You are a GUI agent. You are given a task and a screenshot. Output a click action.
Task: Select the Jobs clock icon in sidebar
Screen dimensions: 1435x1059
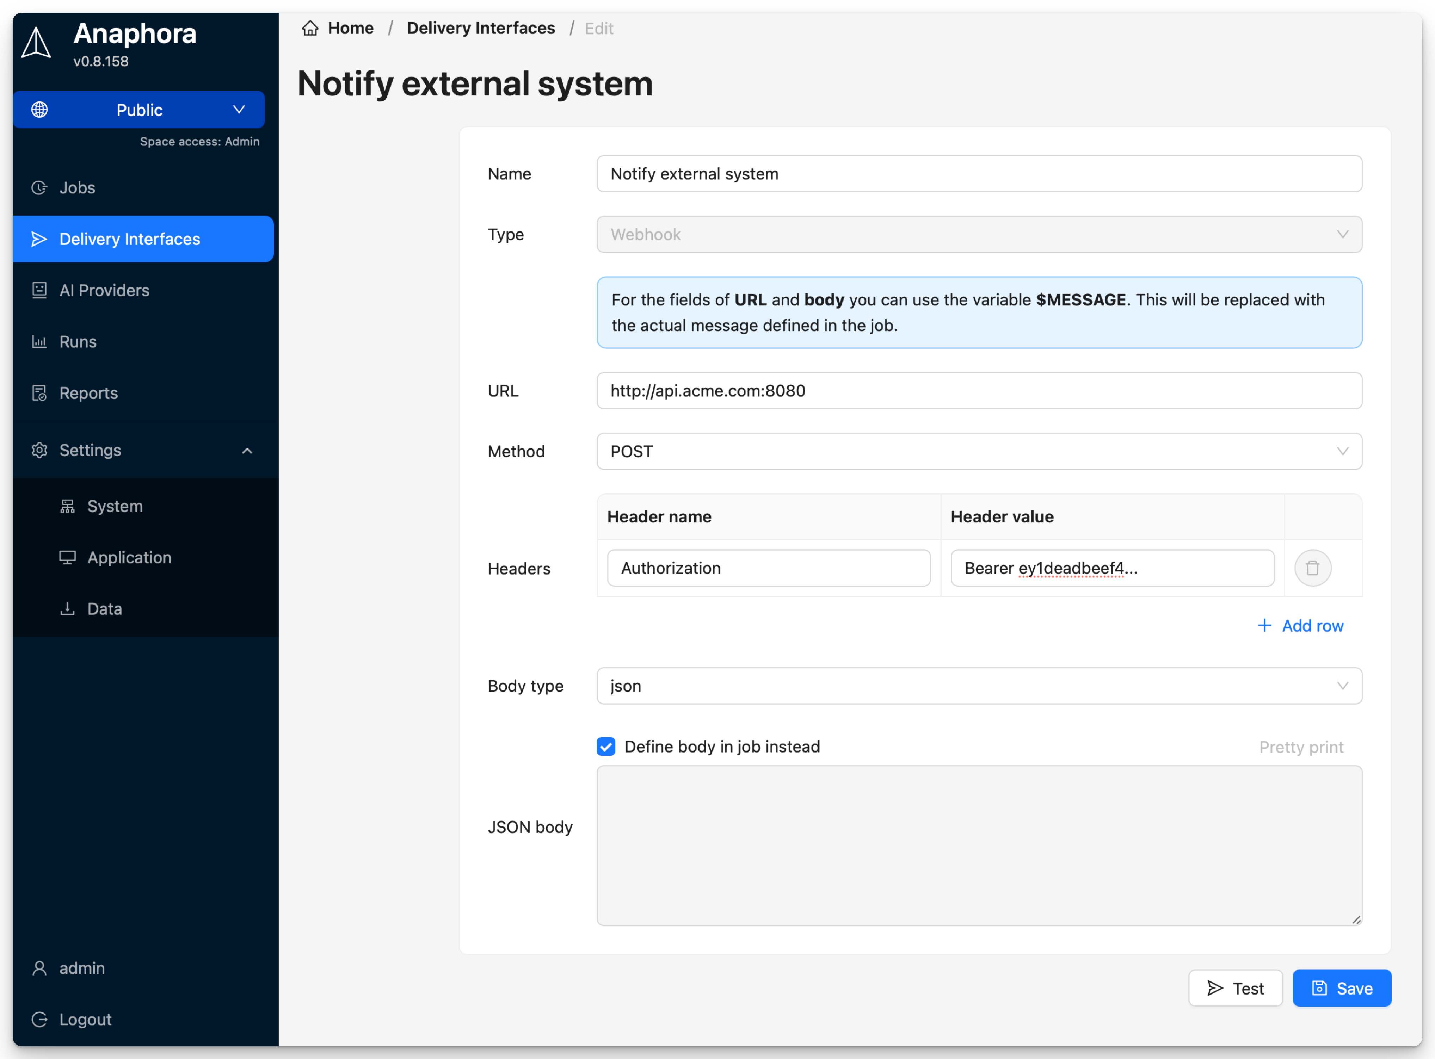tap(39, 187)
